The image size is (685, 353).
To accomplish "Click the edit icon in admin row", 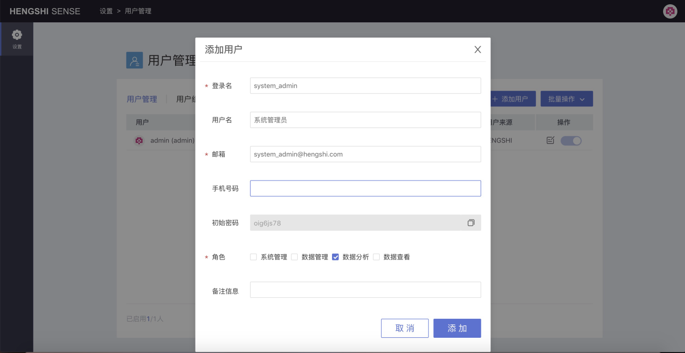I will (x=550, y=141).
